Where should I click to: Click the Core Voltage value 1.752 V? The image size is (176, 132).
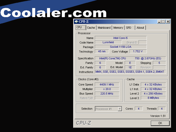(x=138, y=51)
